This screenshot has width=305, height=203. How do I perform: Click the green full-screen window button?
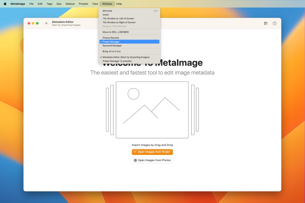(37, 23)
